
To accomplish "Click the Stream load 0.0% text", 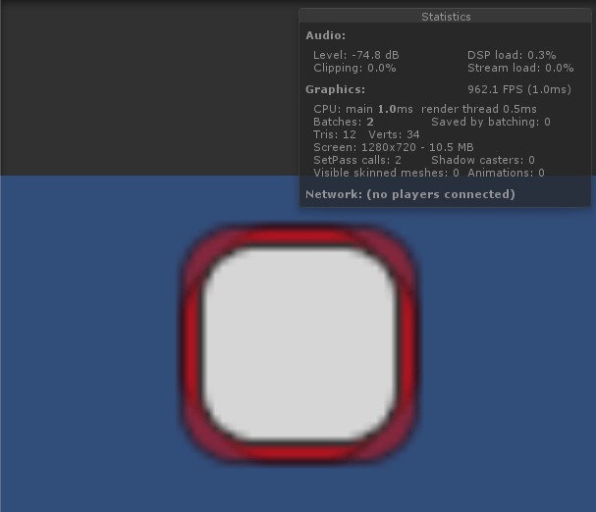I will tap(520, 68).
